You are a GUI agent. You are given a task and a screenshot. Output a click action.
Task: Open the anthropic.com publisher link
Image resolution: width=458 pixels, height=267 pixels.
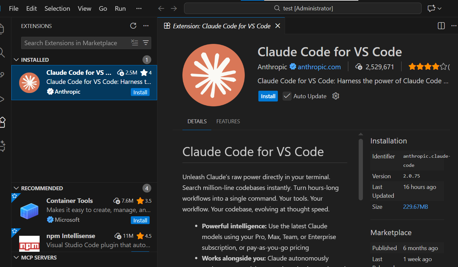point(319,67)
